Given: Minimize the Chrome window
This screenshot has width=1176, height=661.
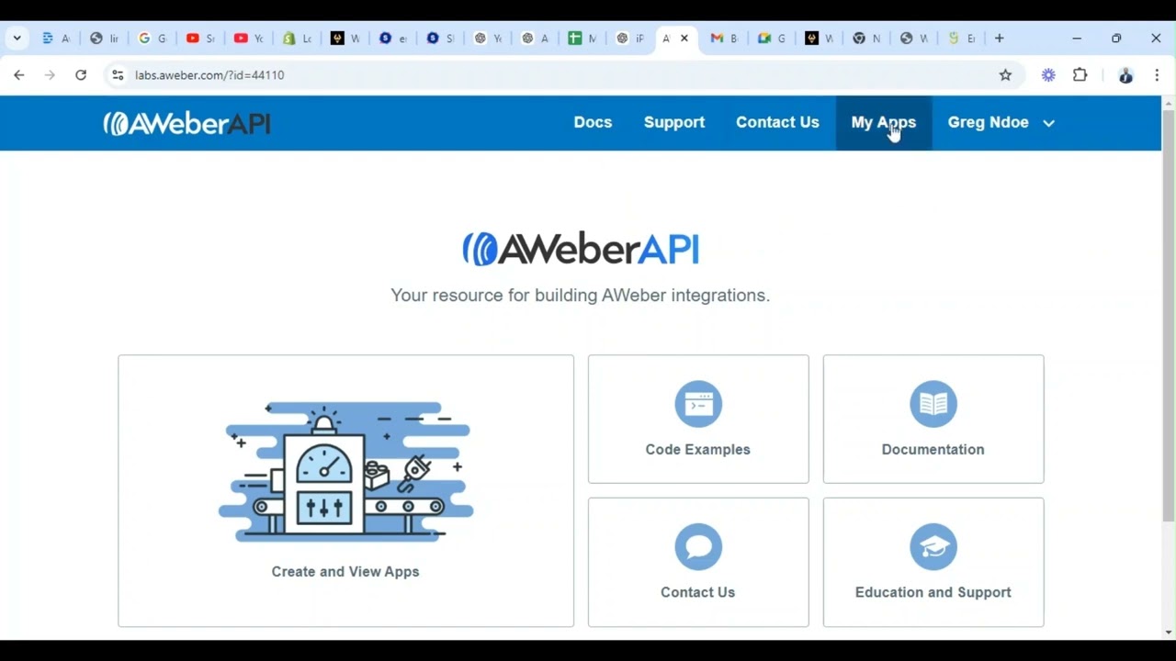Looking at the screenshot, I should click(x=1077, y=39).
